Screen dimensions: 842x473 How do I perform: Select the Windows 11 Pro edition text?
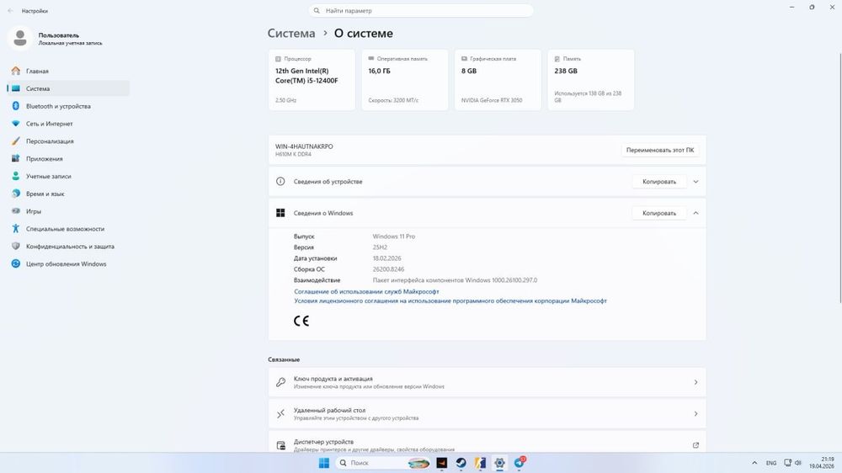click(393, 236)
